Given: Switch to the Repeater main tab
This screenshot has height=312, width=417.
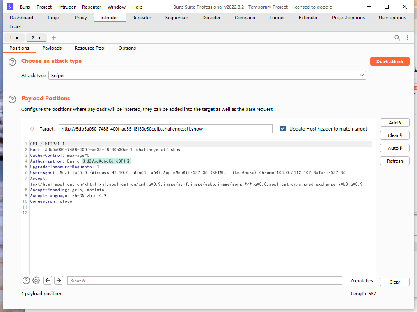Looking at the screenshot, I should [142, 18].
